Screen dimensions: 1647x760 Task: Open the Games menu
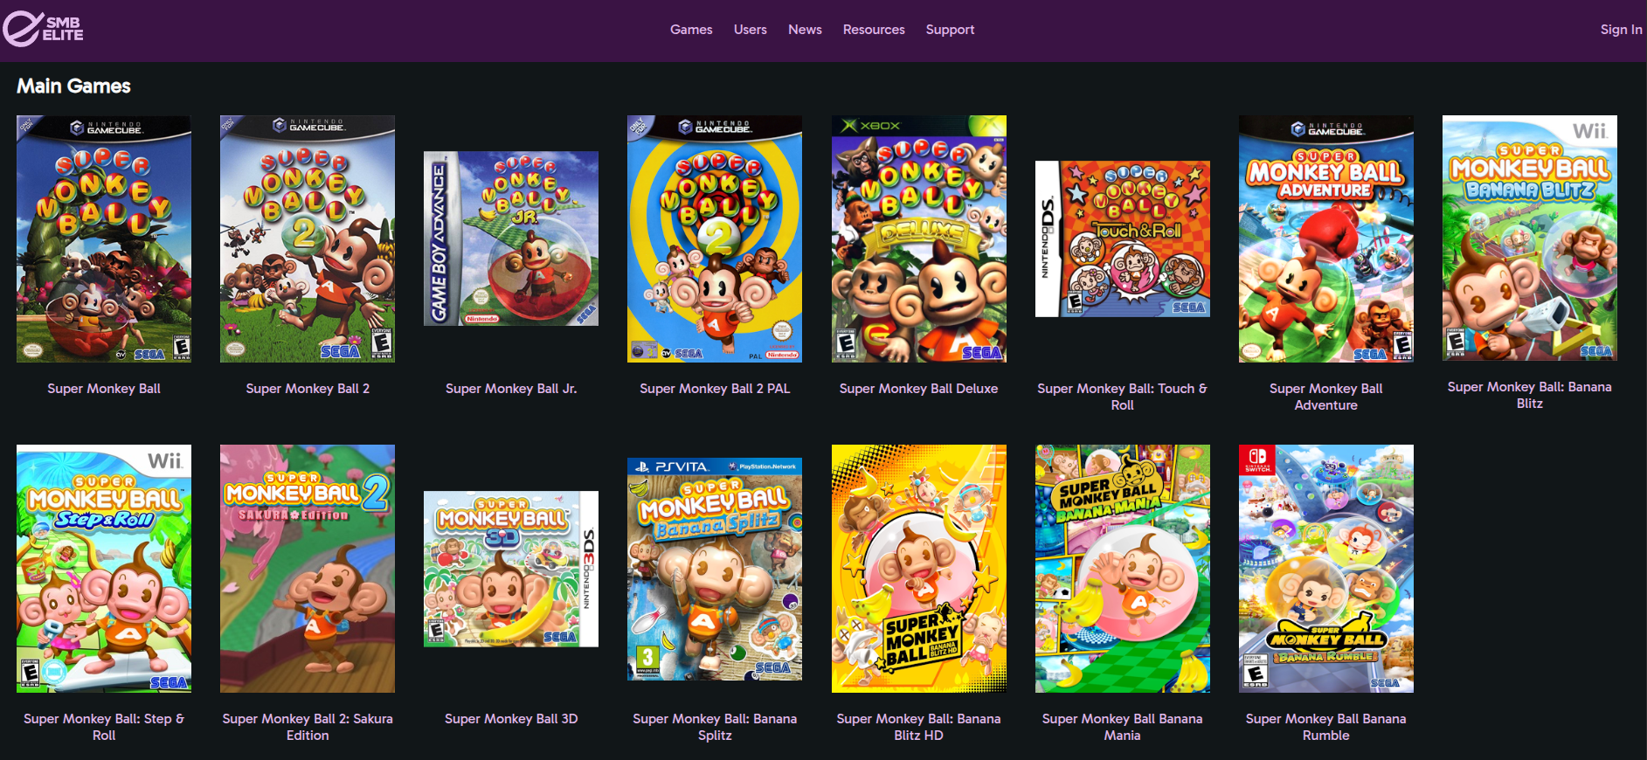[x=691, y=30]
